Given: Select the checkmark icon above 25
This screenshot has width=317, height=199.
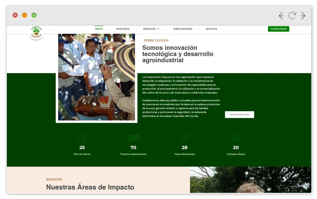Looking at the screenshot, I should [x=82, y=138].
